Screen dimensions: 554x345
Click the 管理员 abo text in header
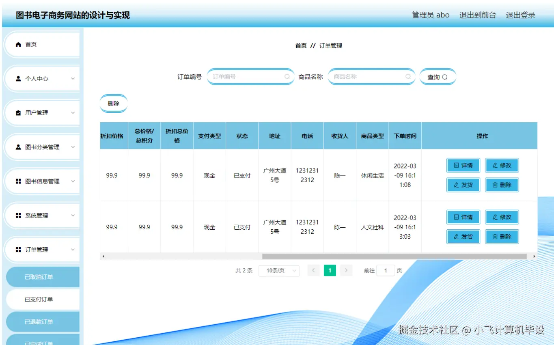tap(431, 15)
